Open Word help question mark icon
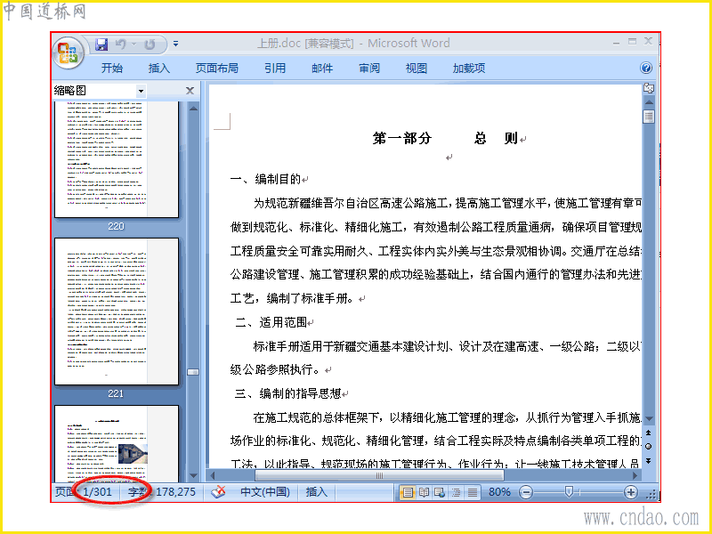This screenshot has width=712, height=534. 646,68
